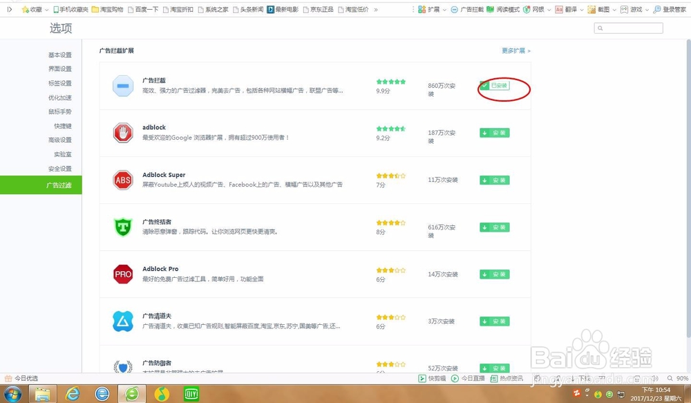Click the adblock red hand icon
This screenshot has height=403, width=691.
tap(123, 133)
